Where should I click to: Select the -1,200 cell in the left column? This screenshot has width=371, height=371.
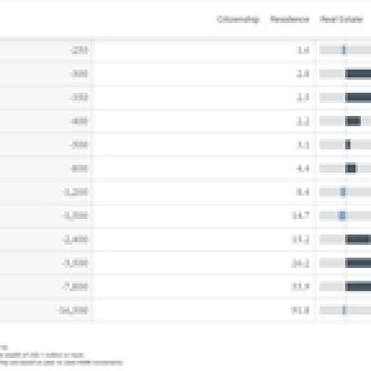(75, 192)
